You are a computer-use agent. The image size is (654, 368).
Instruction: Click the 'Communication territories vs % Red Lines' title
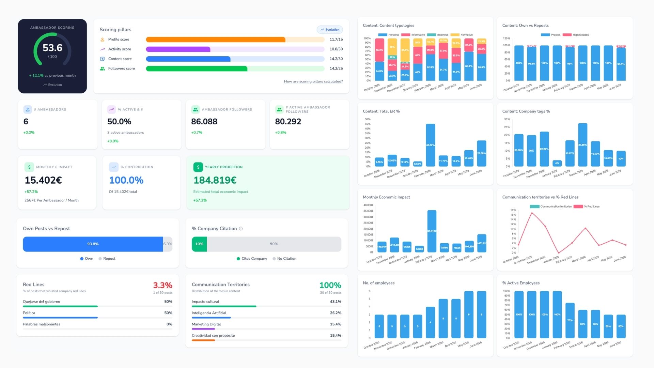[540, 197]
